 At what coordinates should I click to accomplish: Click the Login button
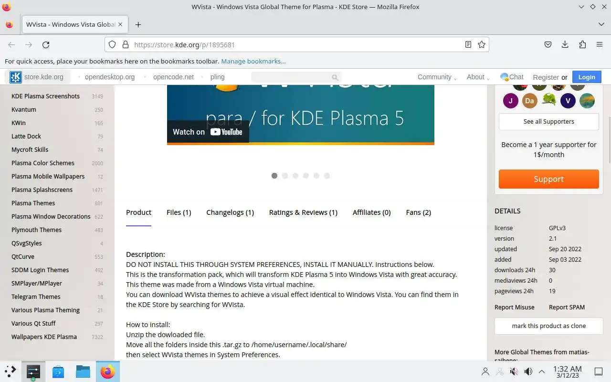(587, 77)
